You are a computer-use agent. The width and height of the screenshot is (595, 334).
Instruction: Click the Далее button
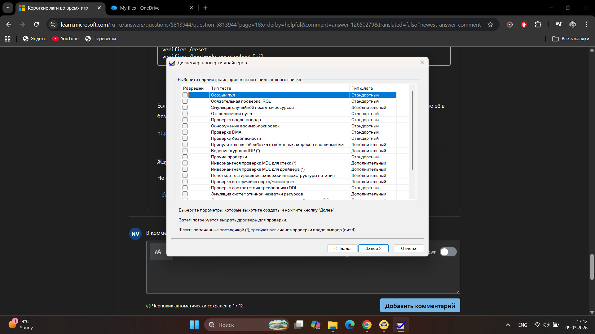373,248
